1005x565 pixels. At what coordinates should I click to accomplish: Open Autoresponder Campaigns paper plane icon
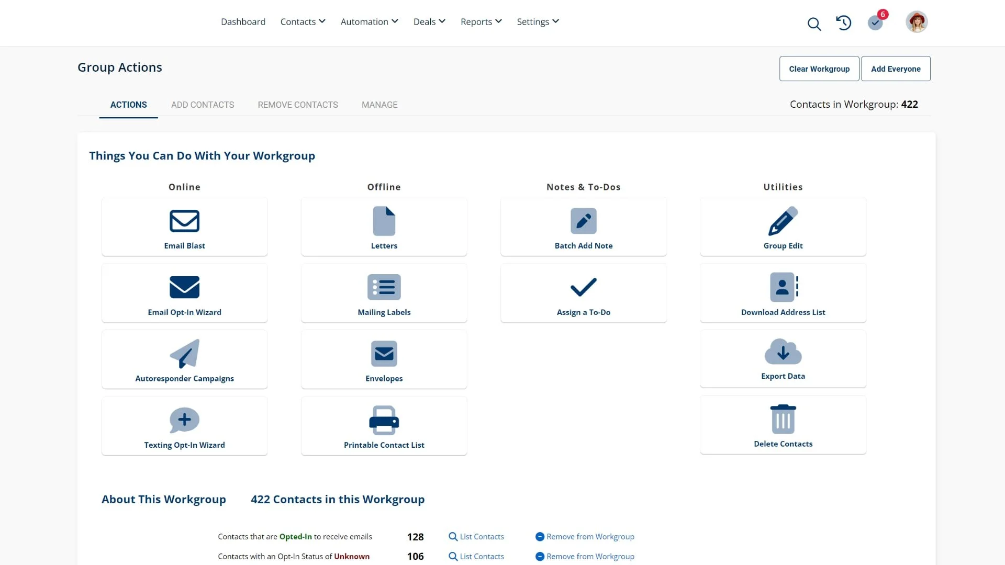(184, 354)
